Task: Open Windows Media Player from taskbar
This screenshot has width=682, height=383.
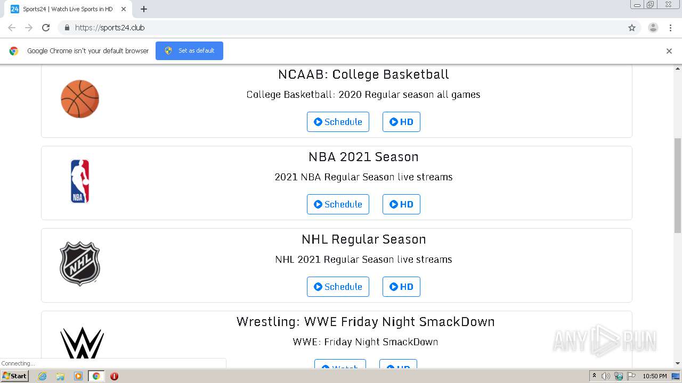Action: click(78, 376)
